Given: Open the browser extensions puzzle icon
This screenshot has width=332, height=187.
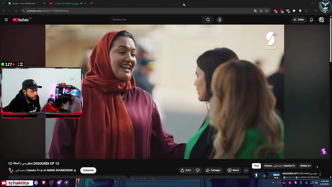Looking at the screenshot, I should [x=306, y=11].
